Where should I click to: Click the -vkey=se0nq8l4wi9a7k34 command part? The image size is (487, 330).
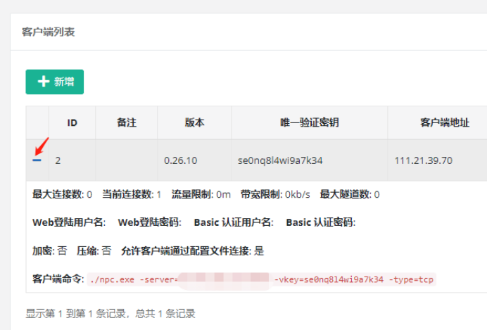329,280
